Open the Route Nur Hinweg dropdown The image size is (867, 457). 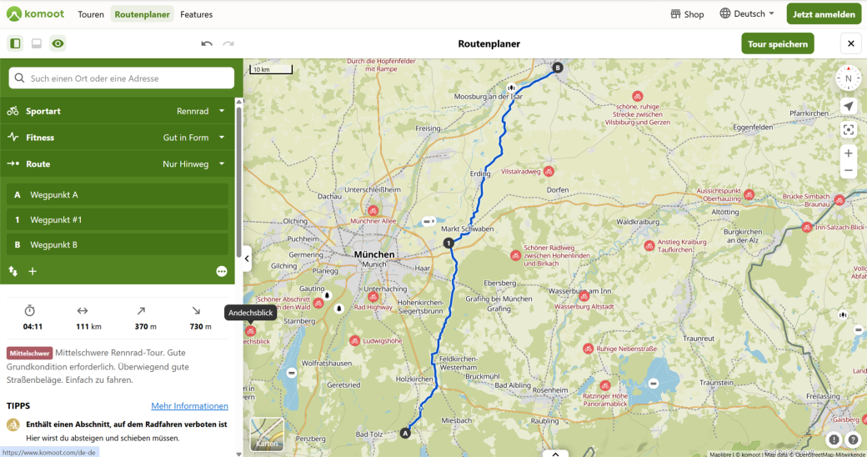118,163
